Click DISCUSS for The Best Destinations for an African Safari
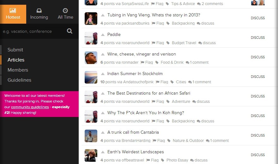Image resolution: width=278 pixels, height=164 pixels. (x=257, y=96)
